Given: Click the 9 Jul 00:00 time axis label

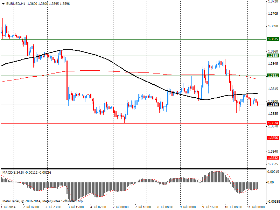Looking at the screenshot, I should coord(188,207).
